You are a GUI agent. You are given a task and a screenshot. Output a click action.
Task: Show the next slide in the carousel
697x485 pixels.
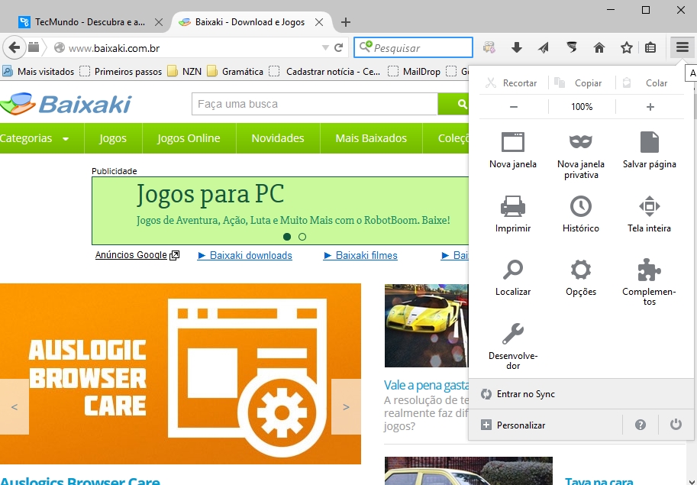point(346,406)
